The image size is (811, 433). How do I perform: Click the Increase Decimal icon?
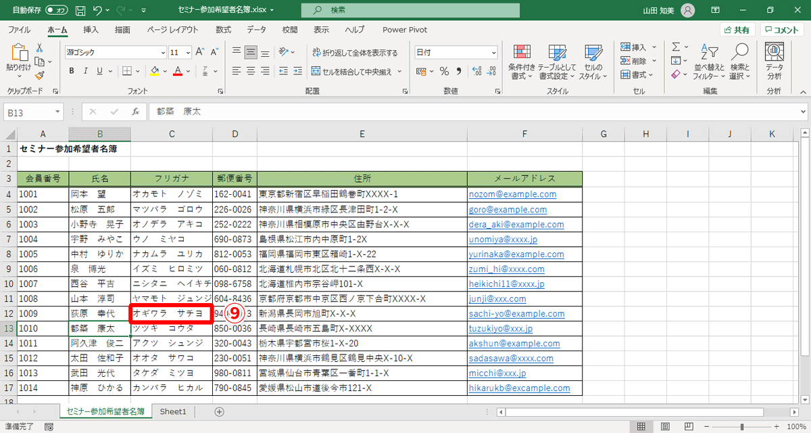click(476, 71)
